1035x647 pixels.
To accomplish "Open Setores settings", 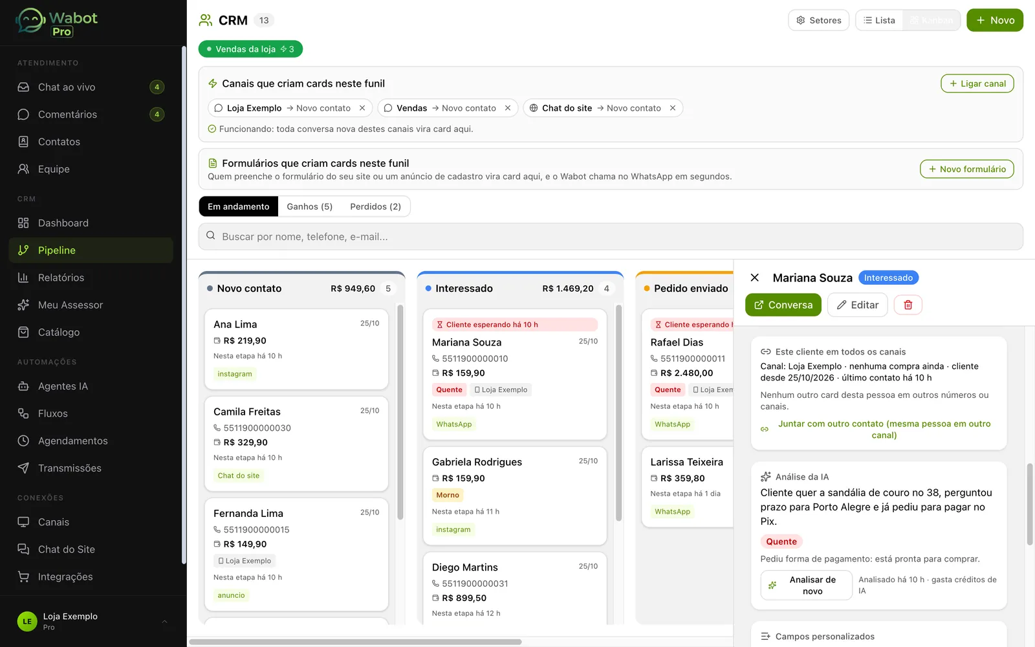I will [818, 20].
